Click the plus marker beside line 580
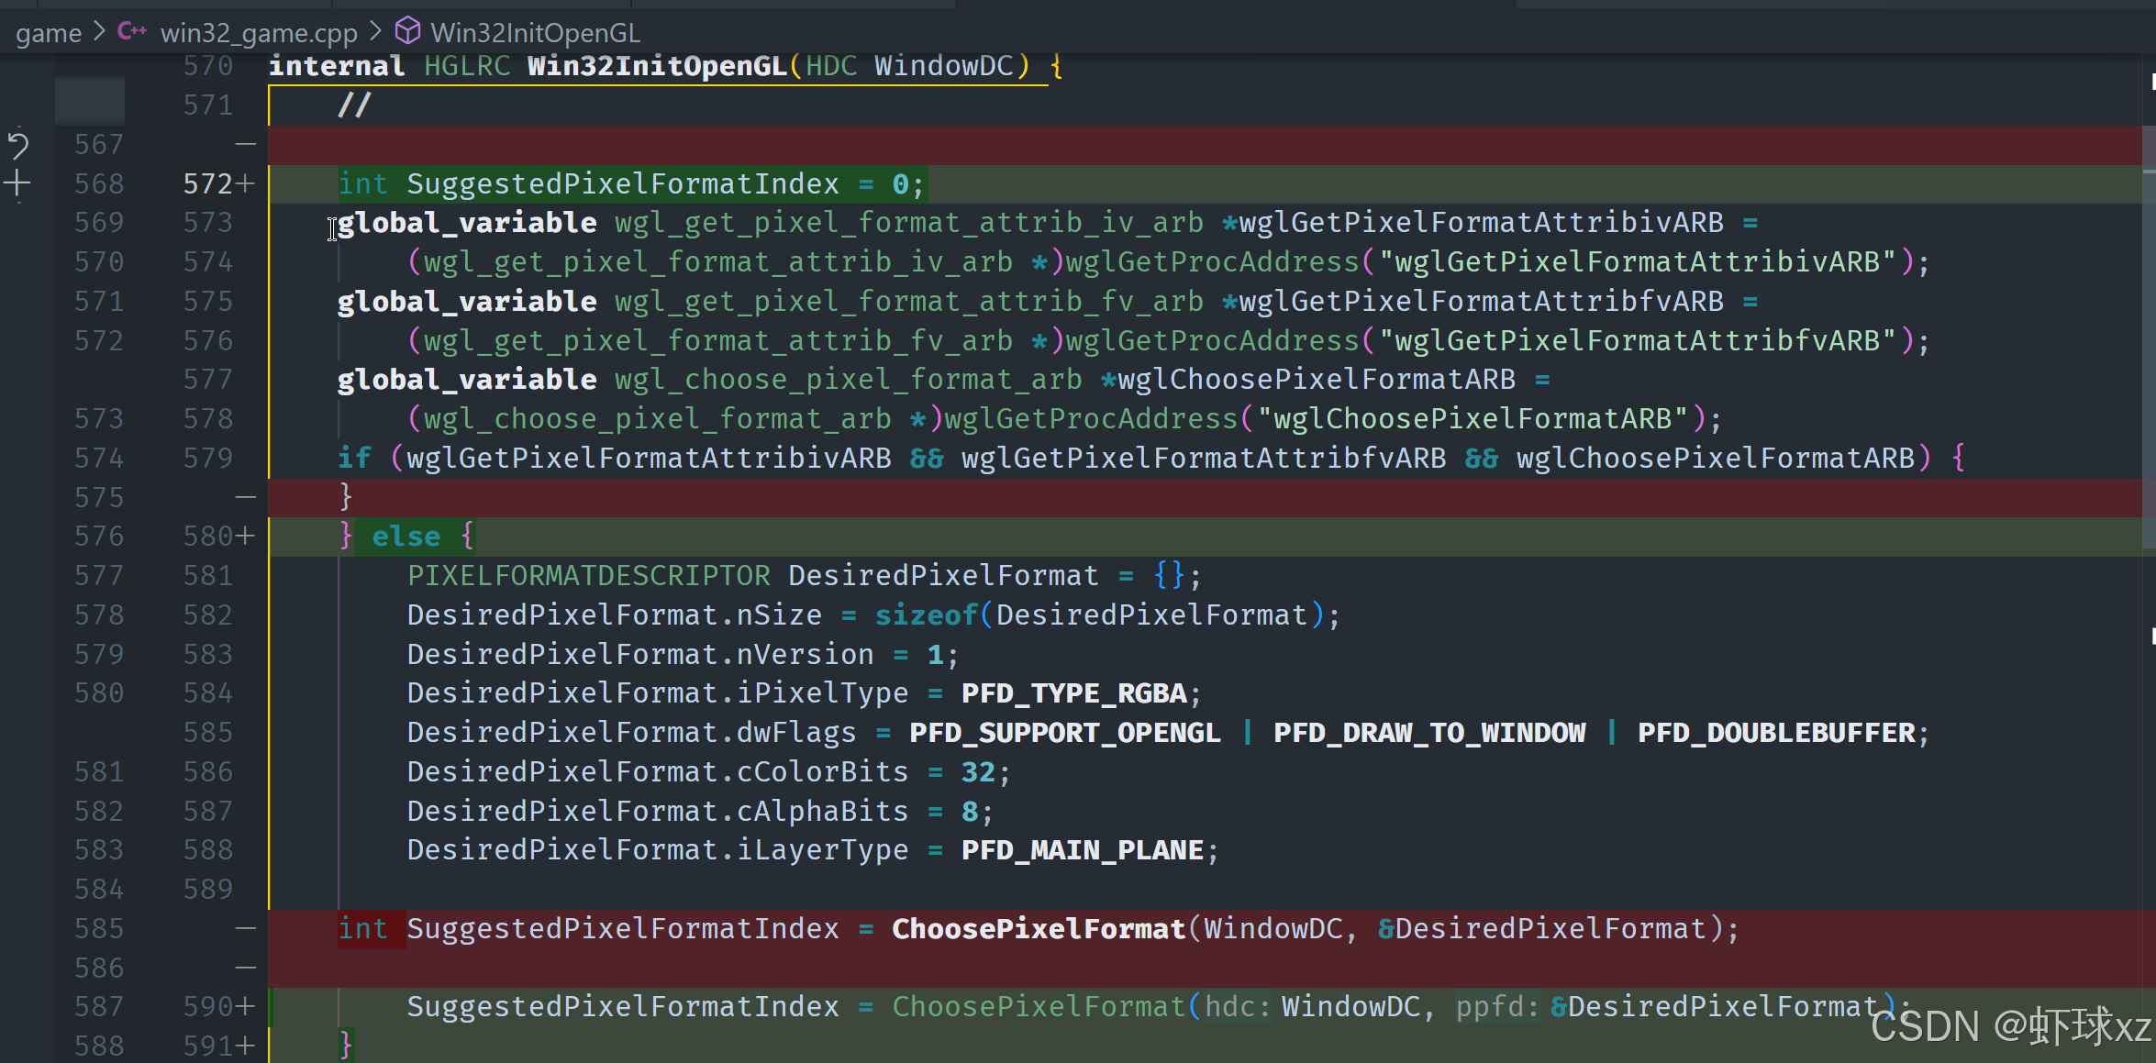This screenshot has width=2156, height=1063. [245, 537]
